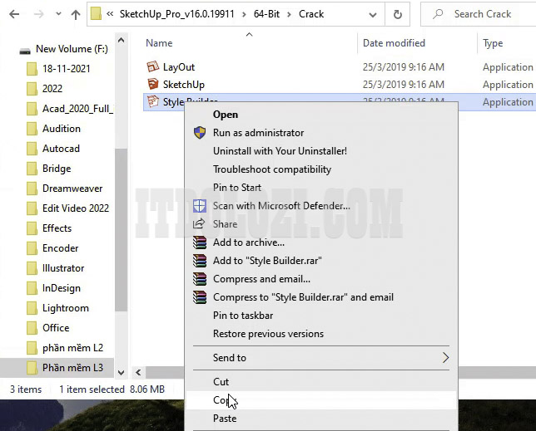Image resolution: width=536 pixels, height=431 pixels.
Task: Select Troubleshoot compatibility option
Action: pyautogui.click(x=271, y=169)
